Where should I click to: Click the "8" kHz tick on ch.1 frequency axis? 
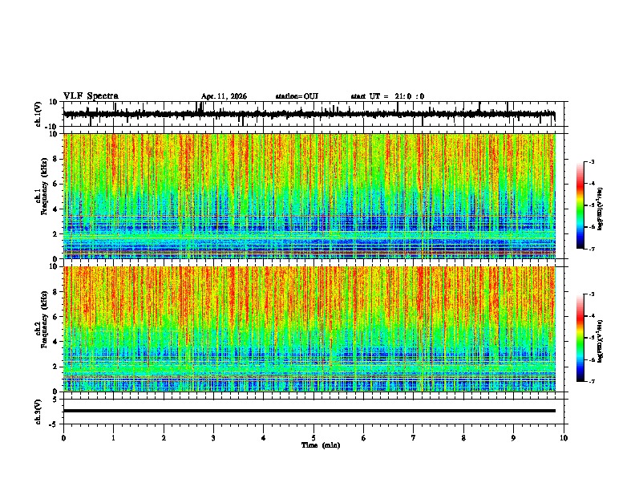pos(56,159)
